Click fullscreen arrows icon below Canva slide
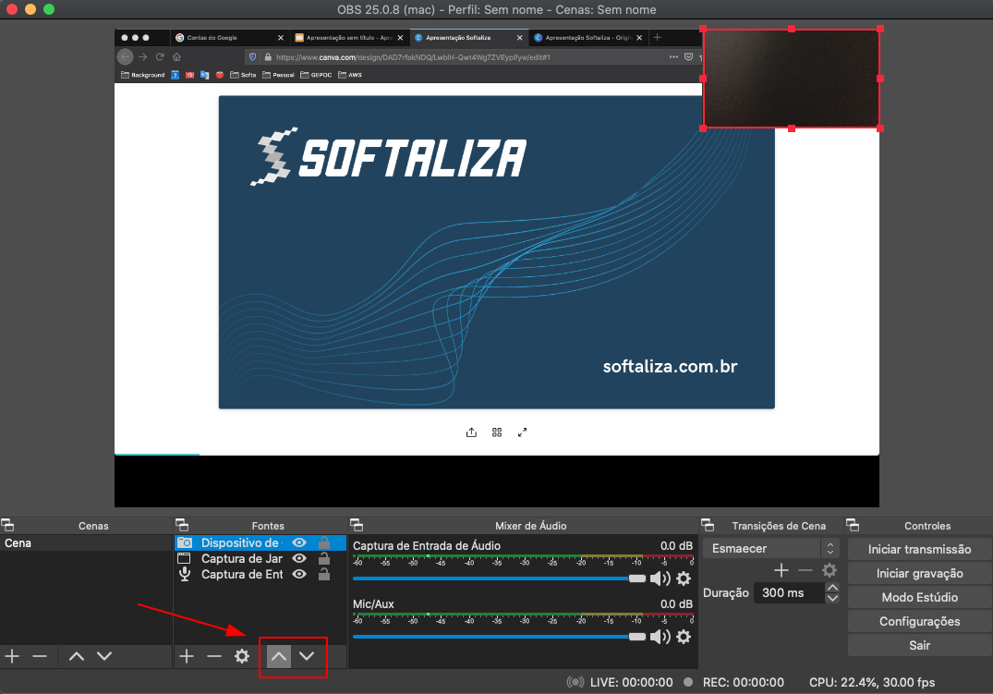Image resolution: width=993 pixels, height=694 pixels. [522, 432]
